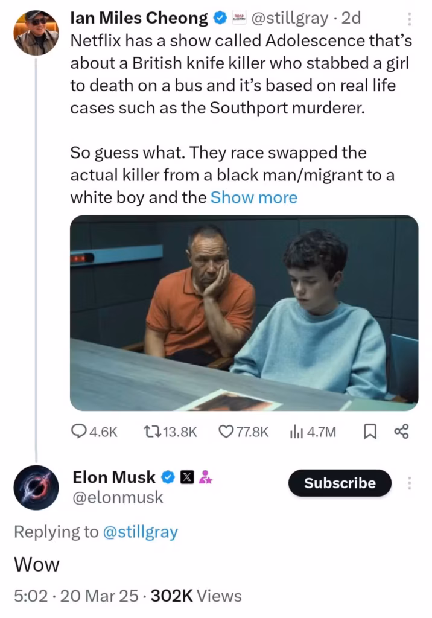Like the post with heart icon
This screenshot has width=432, height=618.
[226, 431]
